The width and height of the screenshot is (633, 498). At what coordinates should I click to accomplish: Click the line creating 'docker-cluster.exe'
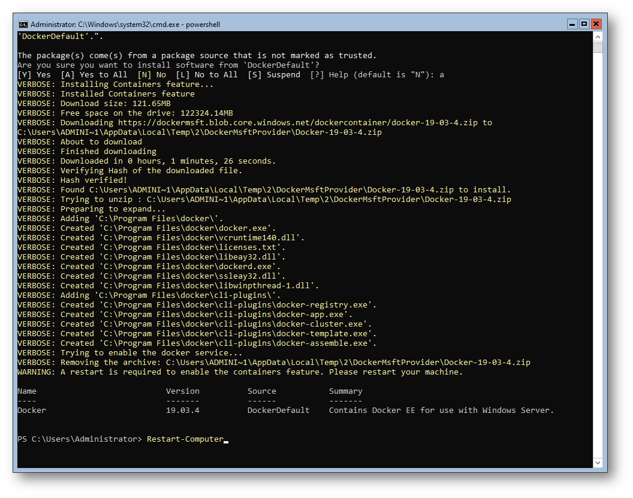[x=195, y=324]
